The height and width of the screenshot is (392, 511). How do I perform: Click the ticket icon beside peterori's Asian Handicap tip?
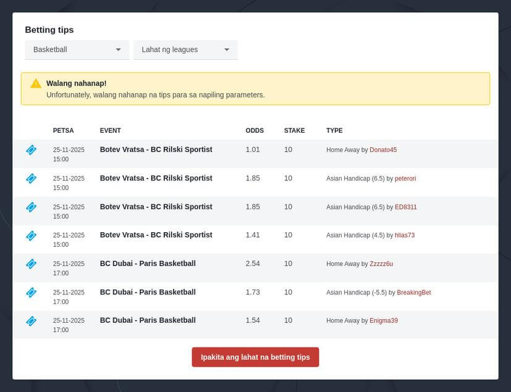click(31, 178)
